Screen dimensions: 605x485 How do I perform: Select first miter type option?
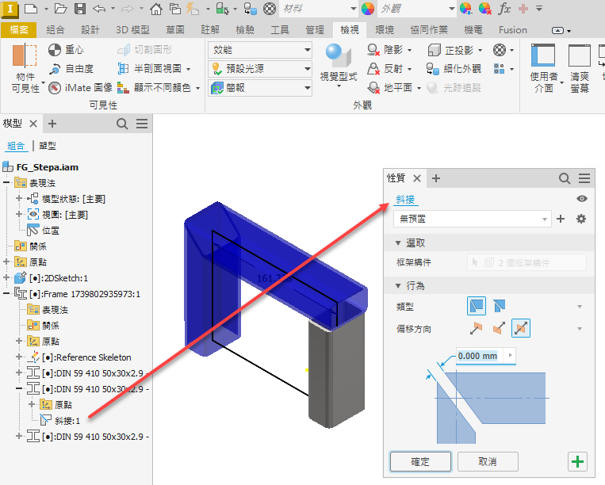pos(477,306)
